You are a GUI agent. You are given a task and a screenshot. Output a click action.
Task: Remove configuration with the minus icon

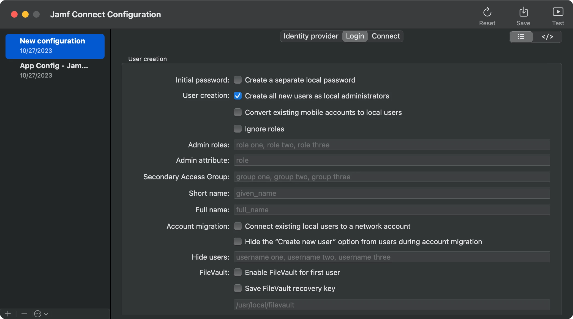(x=24, y=314)
